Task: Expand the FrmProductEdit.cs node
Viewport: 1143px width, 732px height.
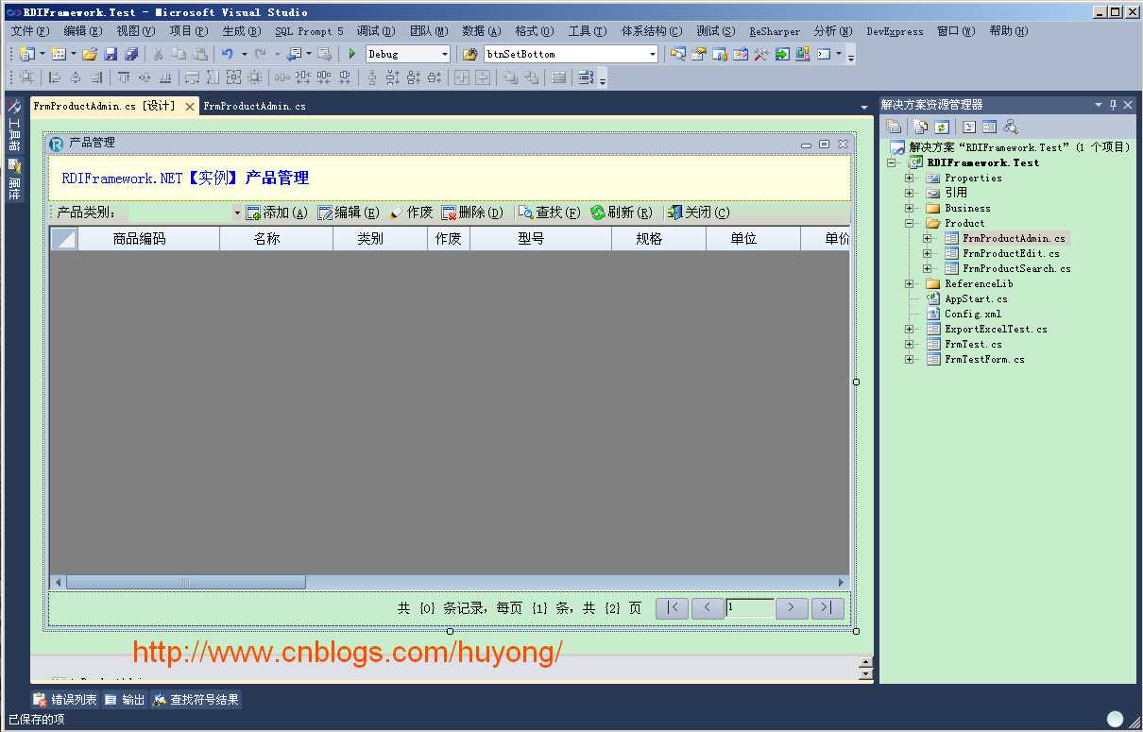Action: (x=927, y=254)
